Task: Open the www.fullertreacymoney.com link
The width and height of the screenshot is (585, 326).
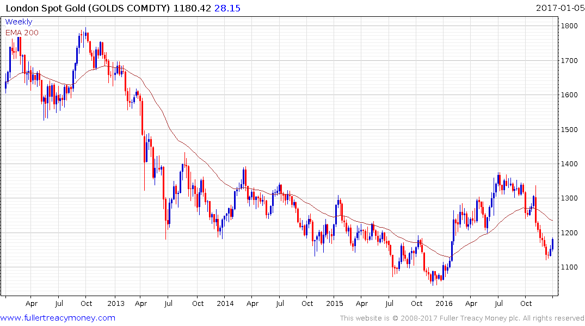Action: [x=58, y=318]
